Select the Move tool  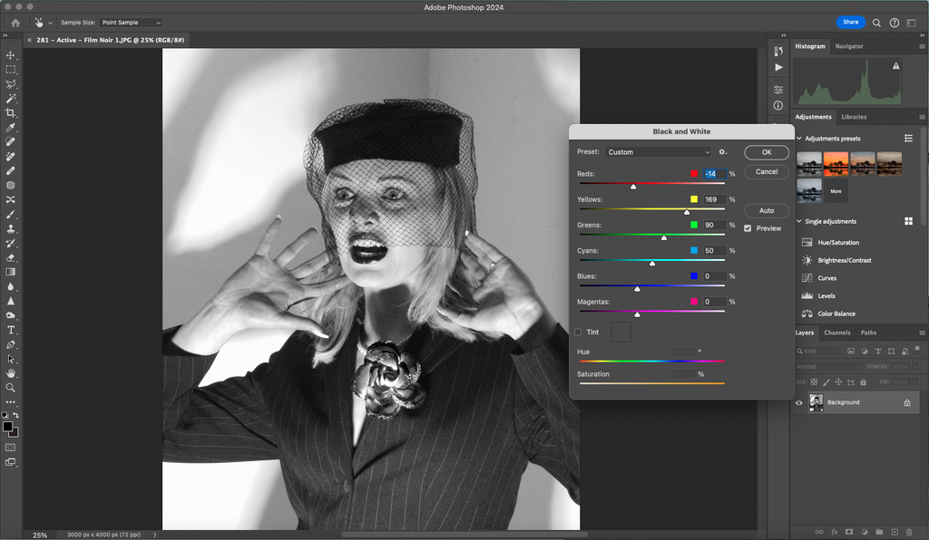pos(11,54)
